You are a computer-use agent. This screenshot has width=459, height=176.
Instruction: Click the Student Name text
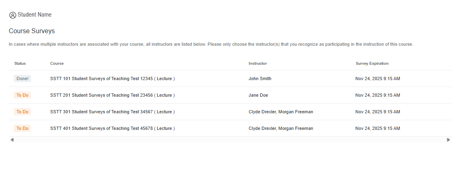tap(34, 15)
